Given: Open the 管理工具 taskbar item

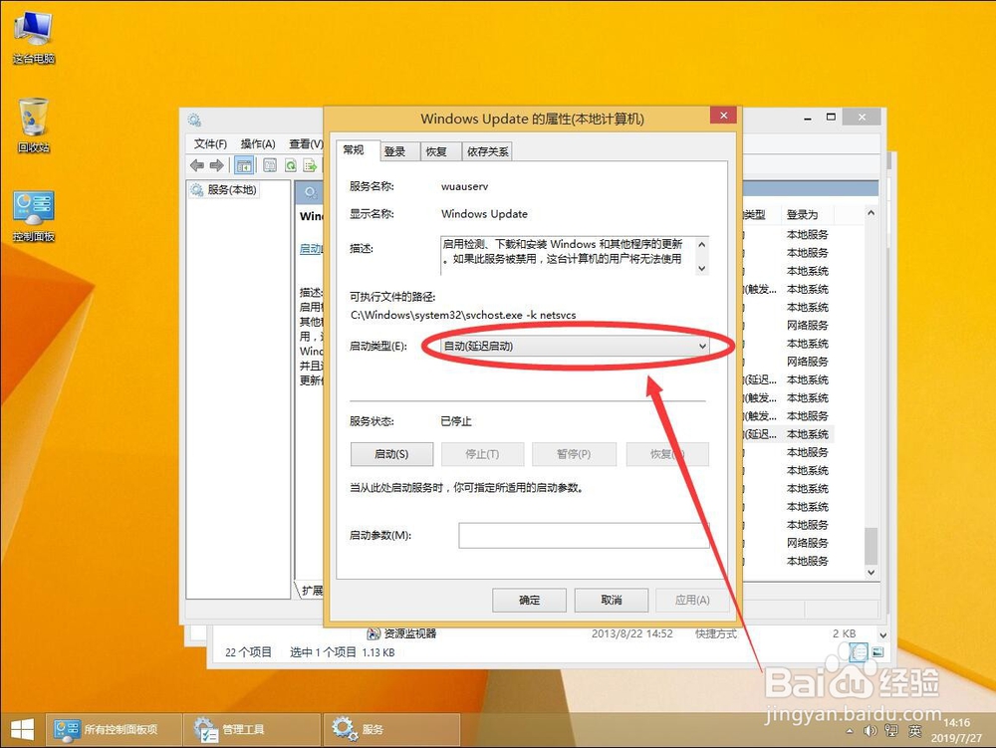Looking at the screenshot, I should [x=252, y=730].
